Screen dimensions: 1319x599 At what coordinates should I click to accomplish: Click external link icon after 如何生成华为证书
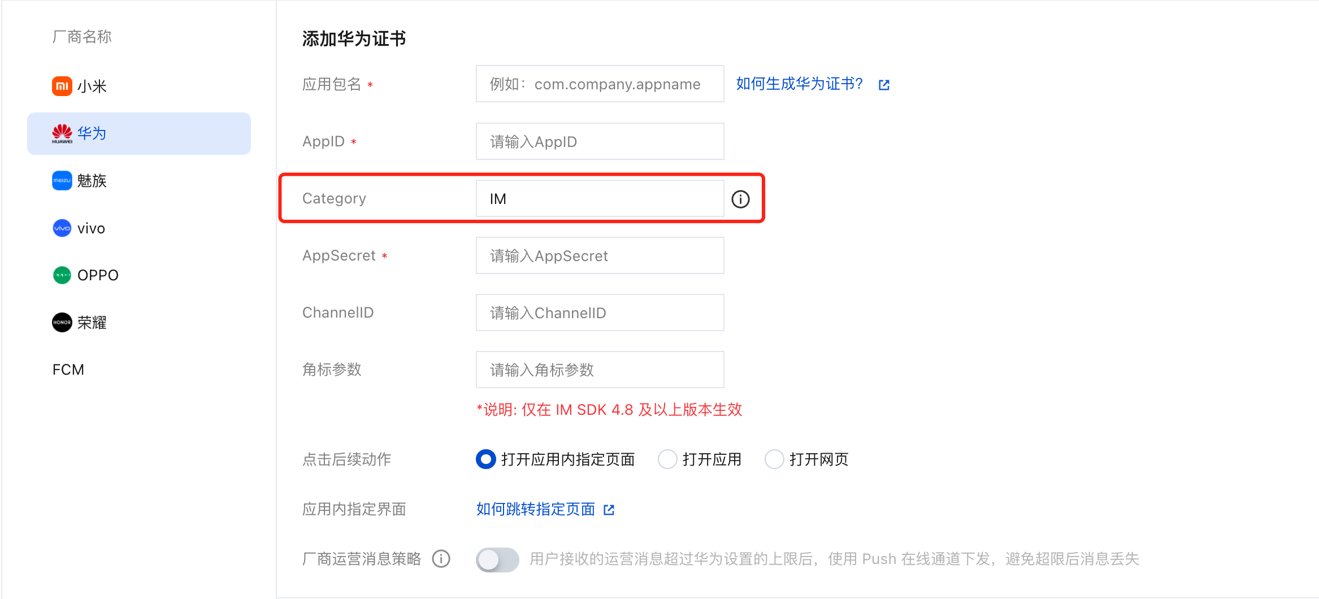(884, 85)
